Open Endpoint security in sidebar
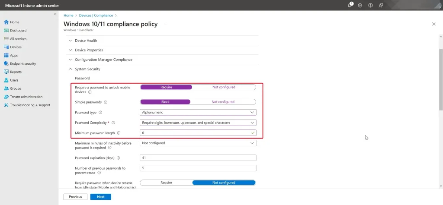 point(23,63)
